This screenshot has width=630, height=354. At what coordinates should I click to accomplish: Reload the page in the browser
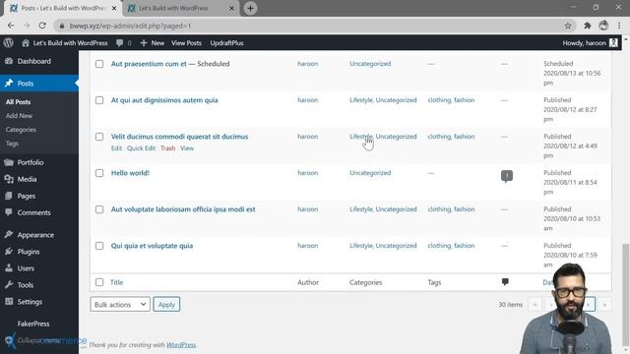(x=42, y=26)
